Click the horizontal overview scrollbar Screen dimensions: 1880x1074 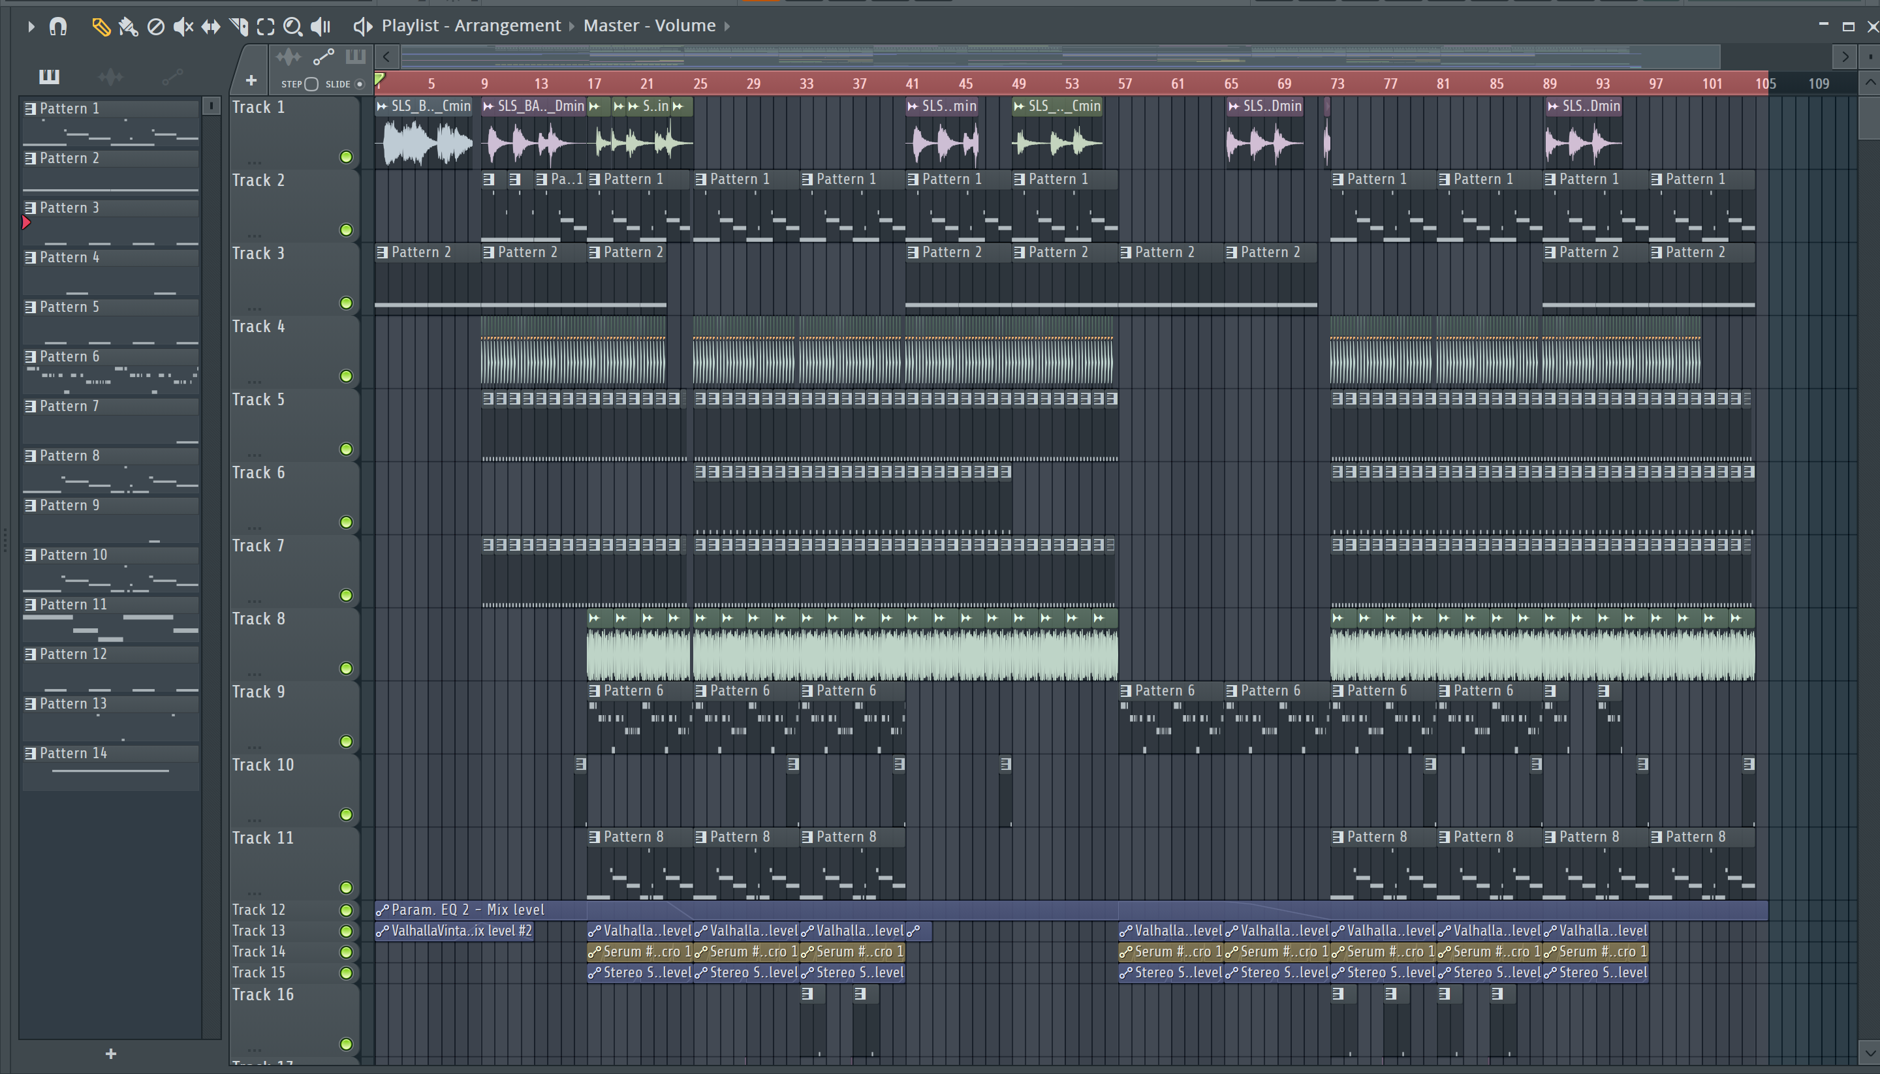[1059, 56]
